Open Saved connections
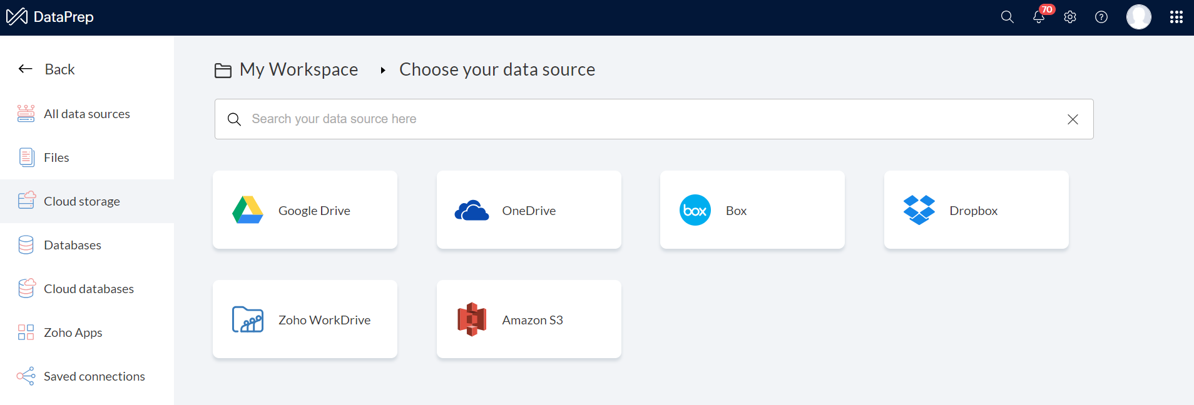The width and height of the screenshot is (1194, 405). click(x=94, y=376)
